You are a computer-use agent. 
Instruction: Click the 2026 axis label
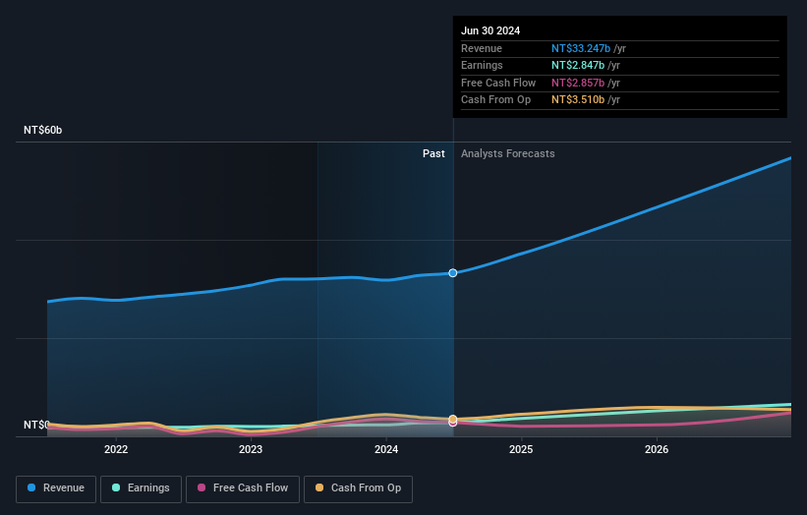tap(657, 450)
